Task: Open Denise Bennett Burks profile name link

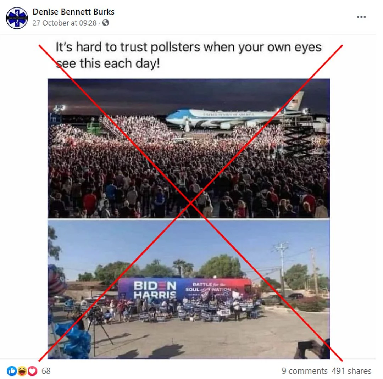Action: [x=73, y=12]
